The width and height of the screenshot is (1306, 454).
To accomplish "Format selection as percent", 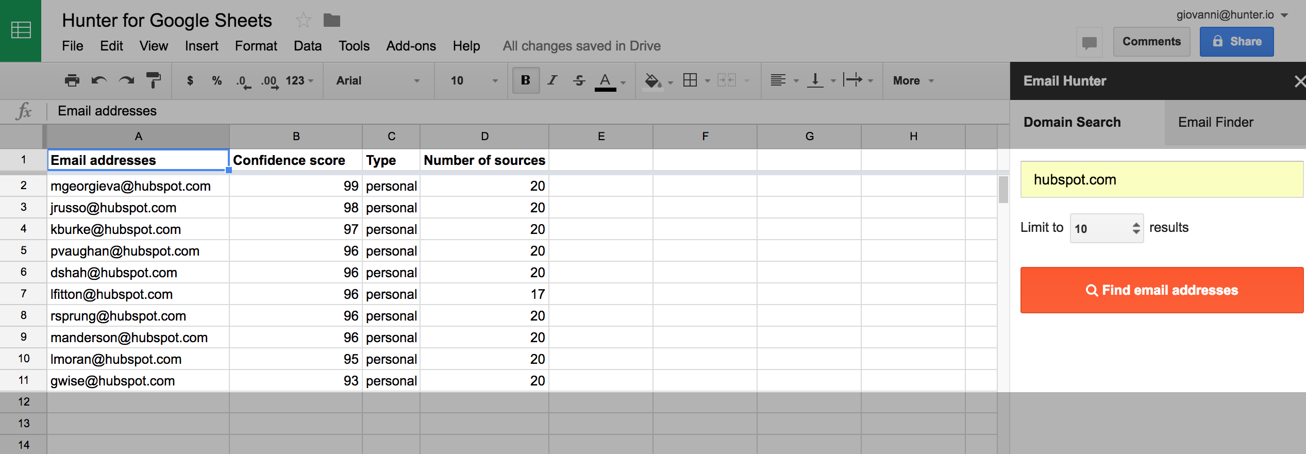I will [217, 80].
